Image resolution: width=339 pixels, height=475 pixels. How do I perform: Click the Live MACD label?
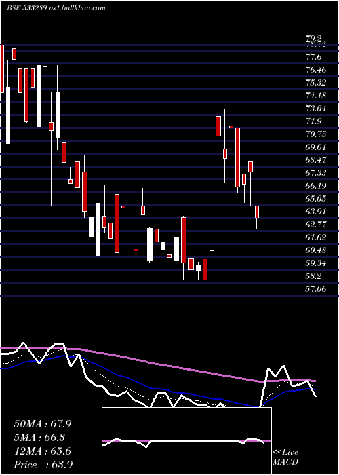click(285, 457)
